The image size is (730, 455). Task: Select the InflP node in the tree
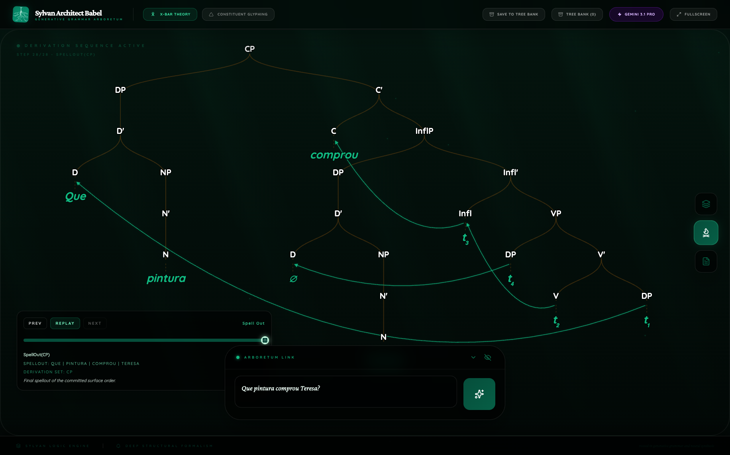(x=424, y=131)
